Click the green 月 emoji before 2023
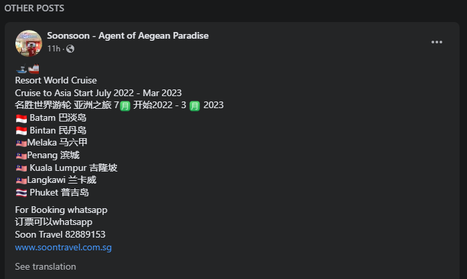The width and height of the screenshot is (467, 279). coord(195,105)
